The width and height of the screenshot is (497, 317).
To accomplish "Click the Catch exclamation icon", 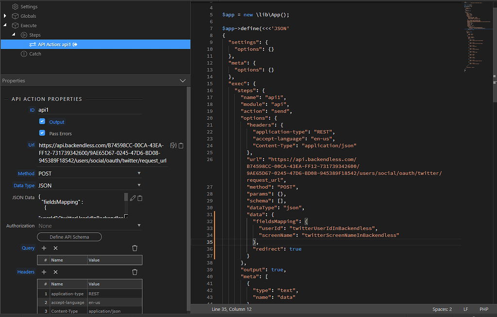I will (24, 54).
